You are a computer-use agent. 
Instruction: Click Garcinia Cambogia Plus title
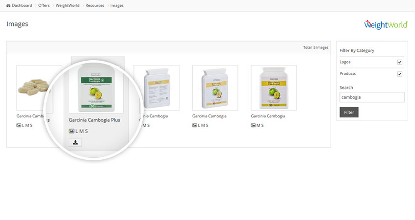pos(94,120)
